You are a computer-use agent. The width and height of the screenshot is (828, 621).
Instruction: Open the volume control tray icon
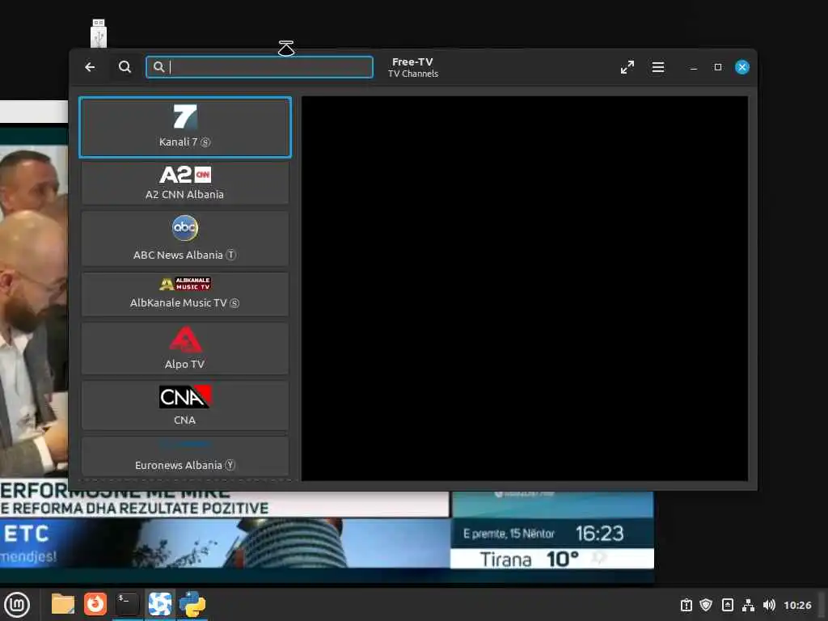point(769,605)
